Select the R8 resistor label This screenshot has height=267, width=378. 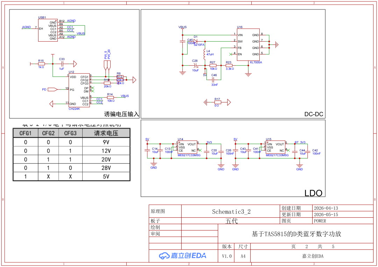click(119, 73)
